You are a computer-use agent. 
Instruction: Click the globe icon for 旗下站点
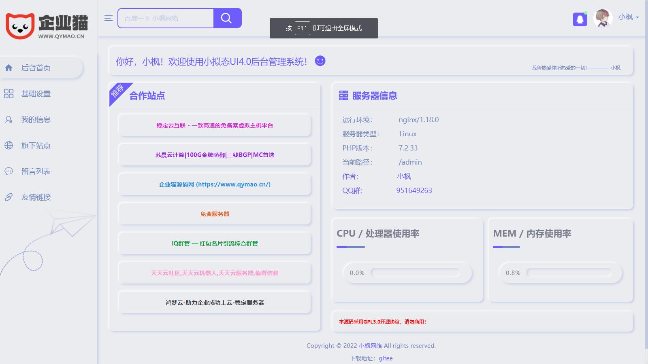[x=9, y=146]
